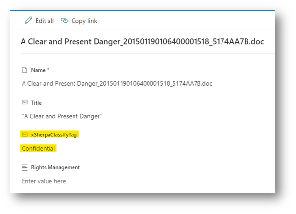Click the lines icon beside Rights Management
Image resolution: width=296 pixels, height=214 pixels.
25,167
